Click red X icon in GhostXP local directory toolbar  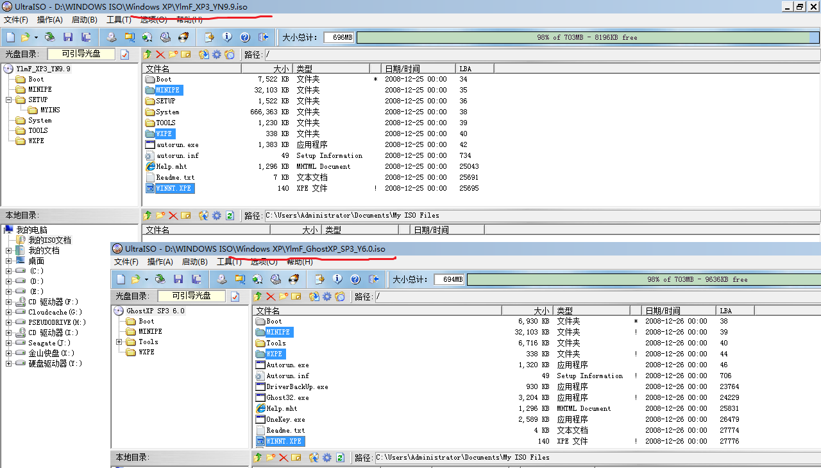pyautogui.click(x=283, y=458)
